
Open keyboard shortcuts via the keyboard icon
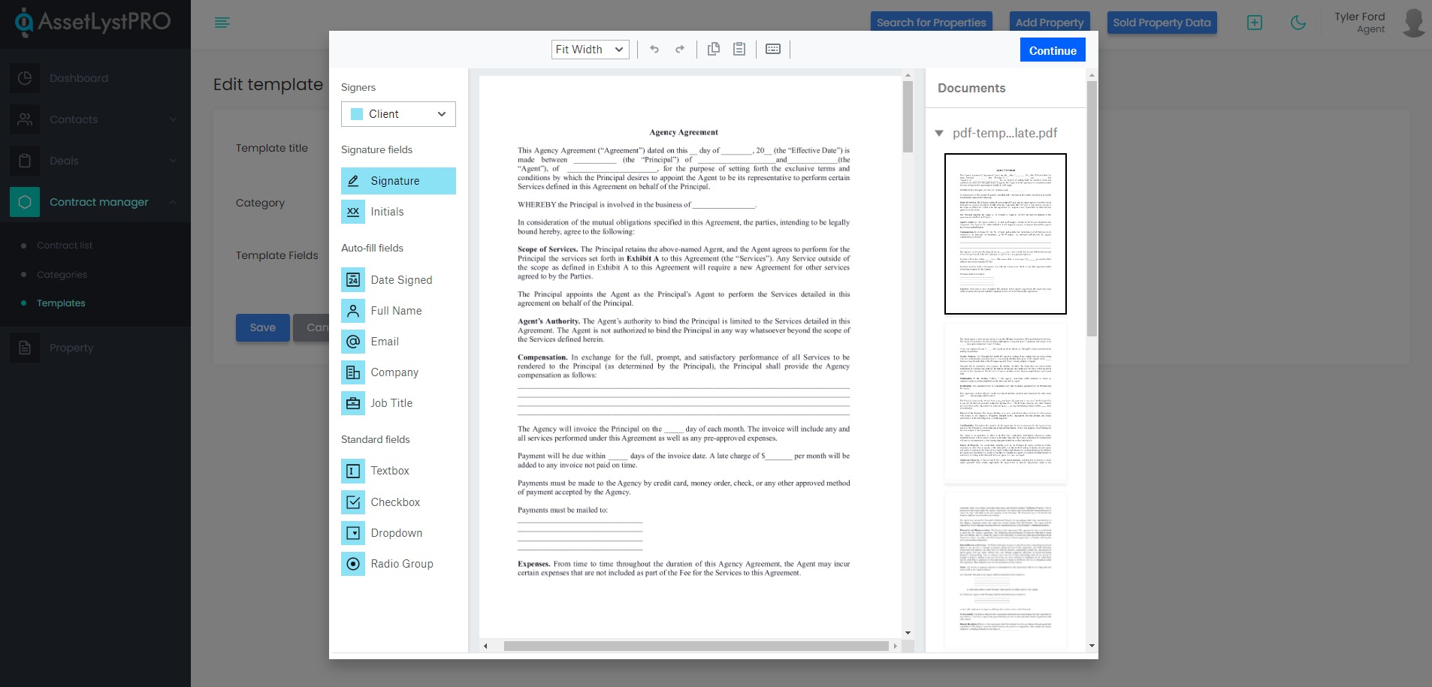tap(773, 50)
